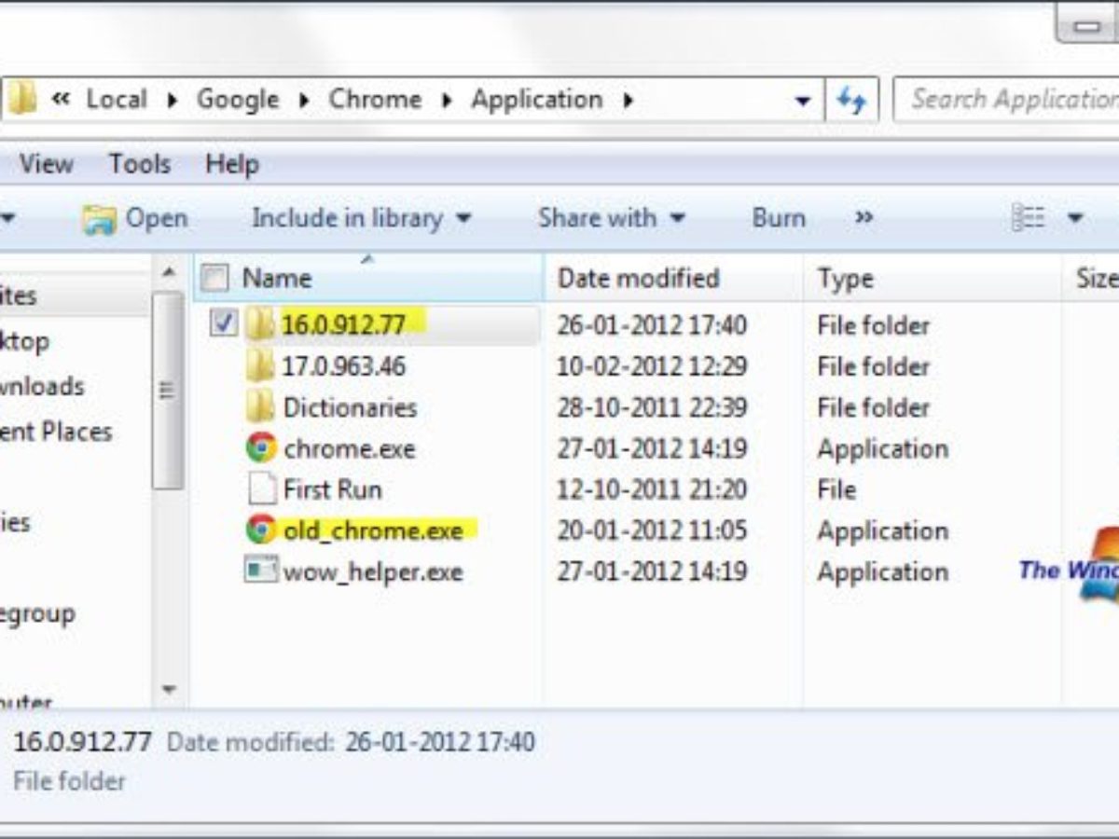Tick the select-all checkbox beside Name
This screenshot has width=1119, height=839.
[214, 278]
